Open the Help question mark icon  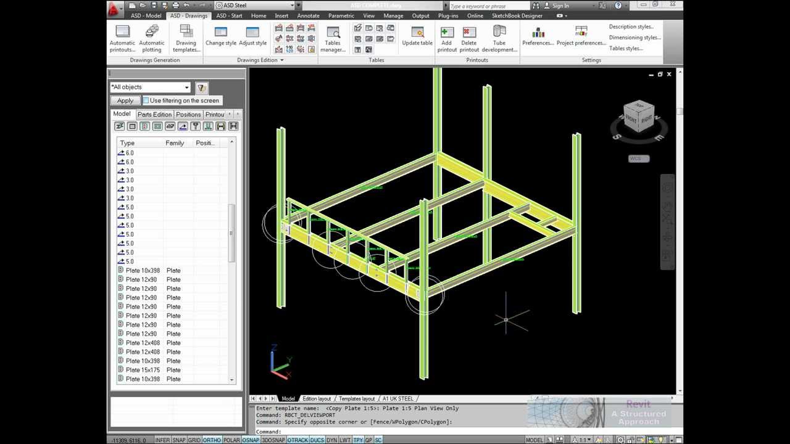[x=618, y=6]
